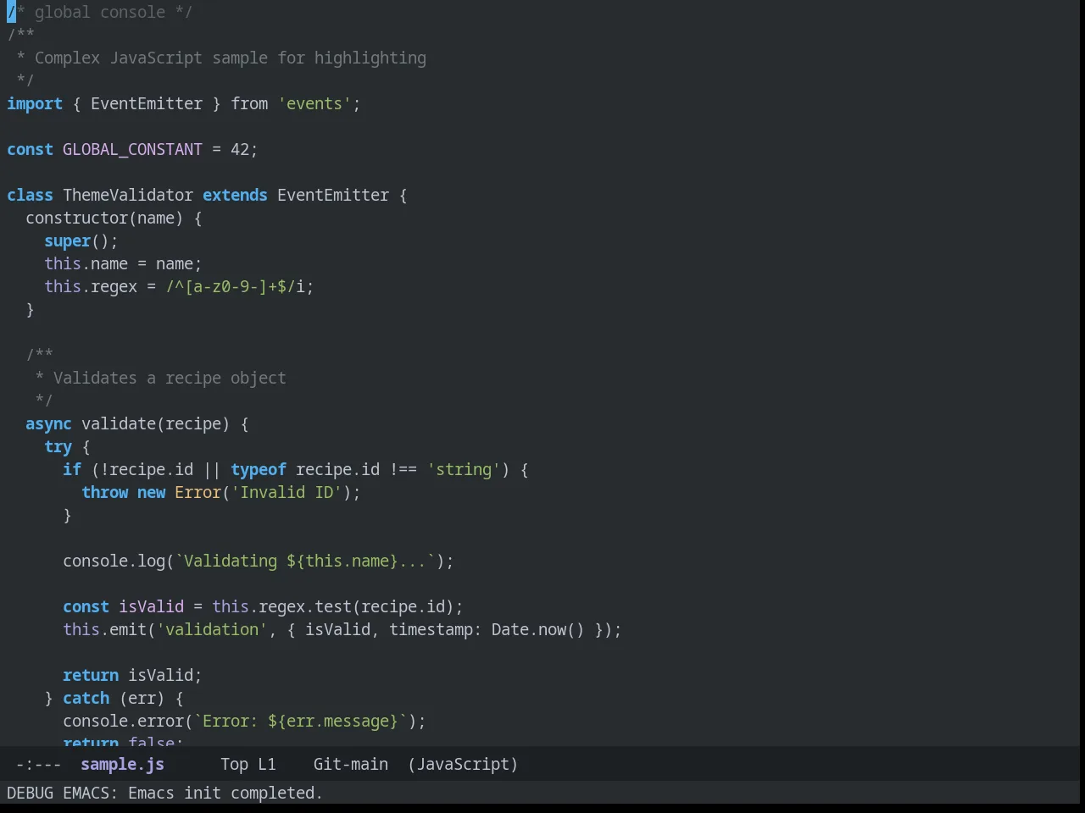1085x813 pixels.
Task: Click 'this.name = name;' assignment
Action: pyautogui.click(x=123, y=263)
